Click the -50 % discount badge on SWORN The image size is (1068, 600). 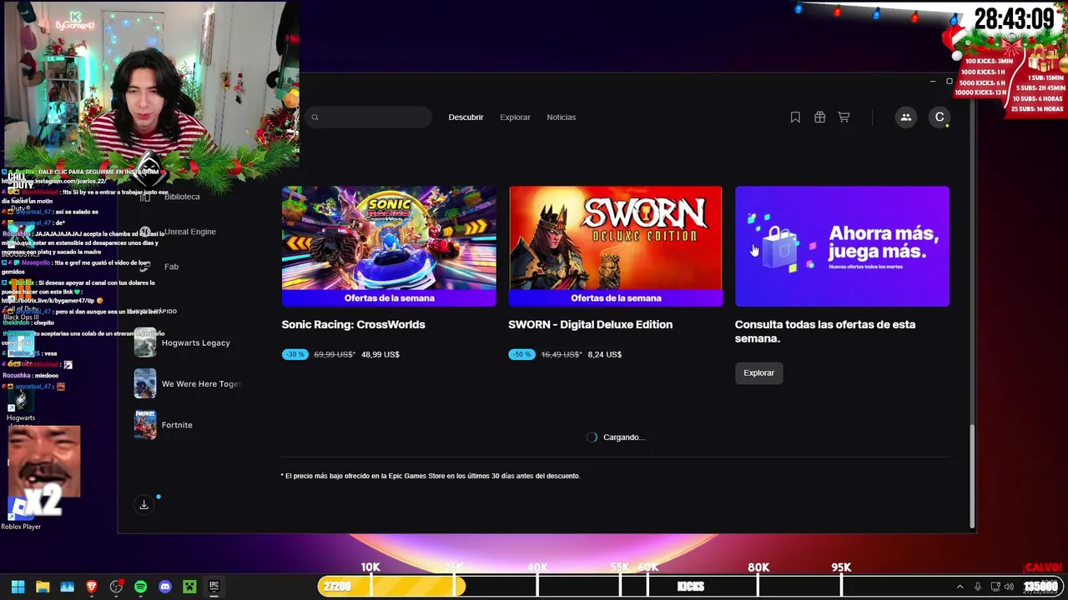coord(521,354)
